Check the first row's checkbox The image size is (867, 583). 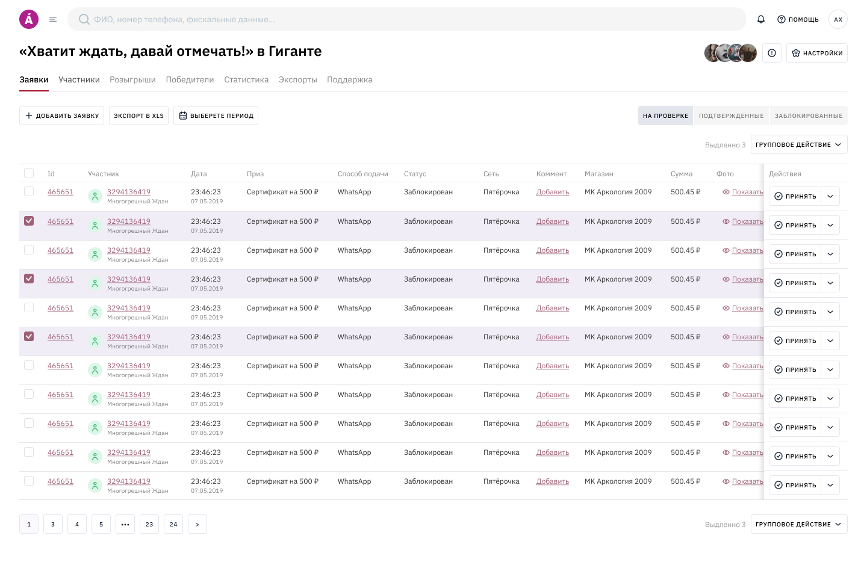[29, 191]
